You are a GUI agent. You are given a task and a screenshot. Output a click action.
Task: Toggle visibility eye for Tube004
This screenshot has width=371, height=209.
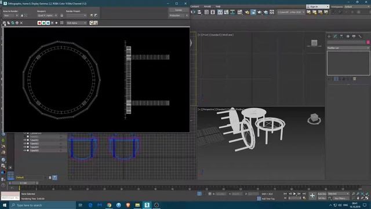coord(24,147)
